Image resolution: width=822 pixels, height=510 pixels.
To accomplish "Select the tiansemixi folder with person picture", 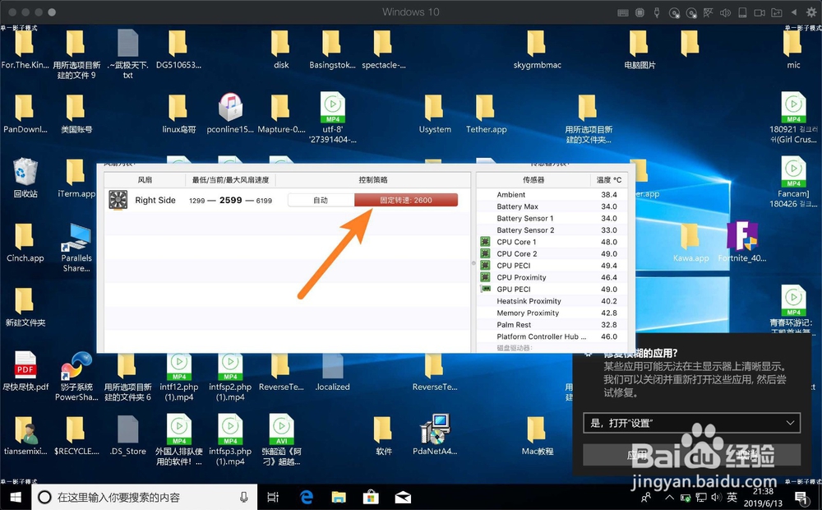I will click(25, 434).
